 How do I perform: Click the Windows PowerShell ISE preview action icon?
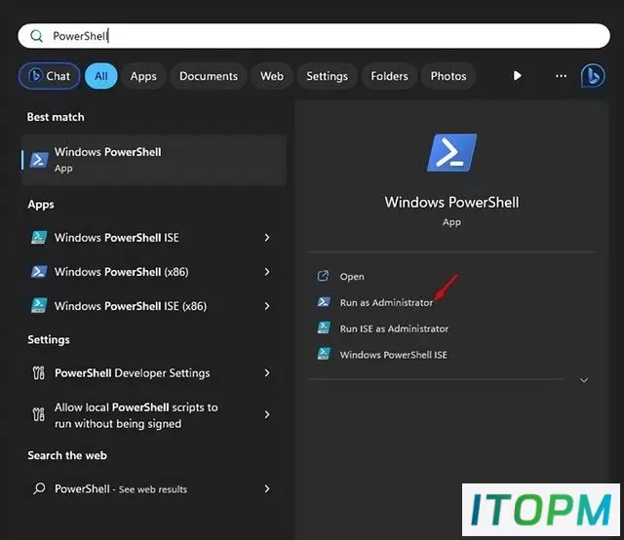click(324, 354)
